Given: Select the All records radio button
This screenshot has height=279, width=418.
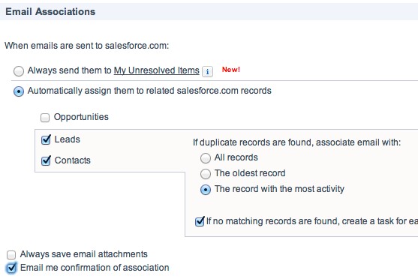Looking at the screenshot, I should [x=206, y=158].
